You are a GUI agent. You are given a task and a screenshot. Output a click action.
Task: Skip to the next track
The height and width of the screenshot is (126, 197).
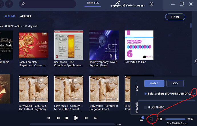tap(86, 118)
